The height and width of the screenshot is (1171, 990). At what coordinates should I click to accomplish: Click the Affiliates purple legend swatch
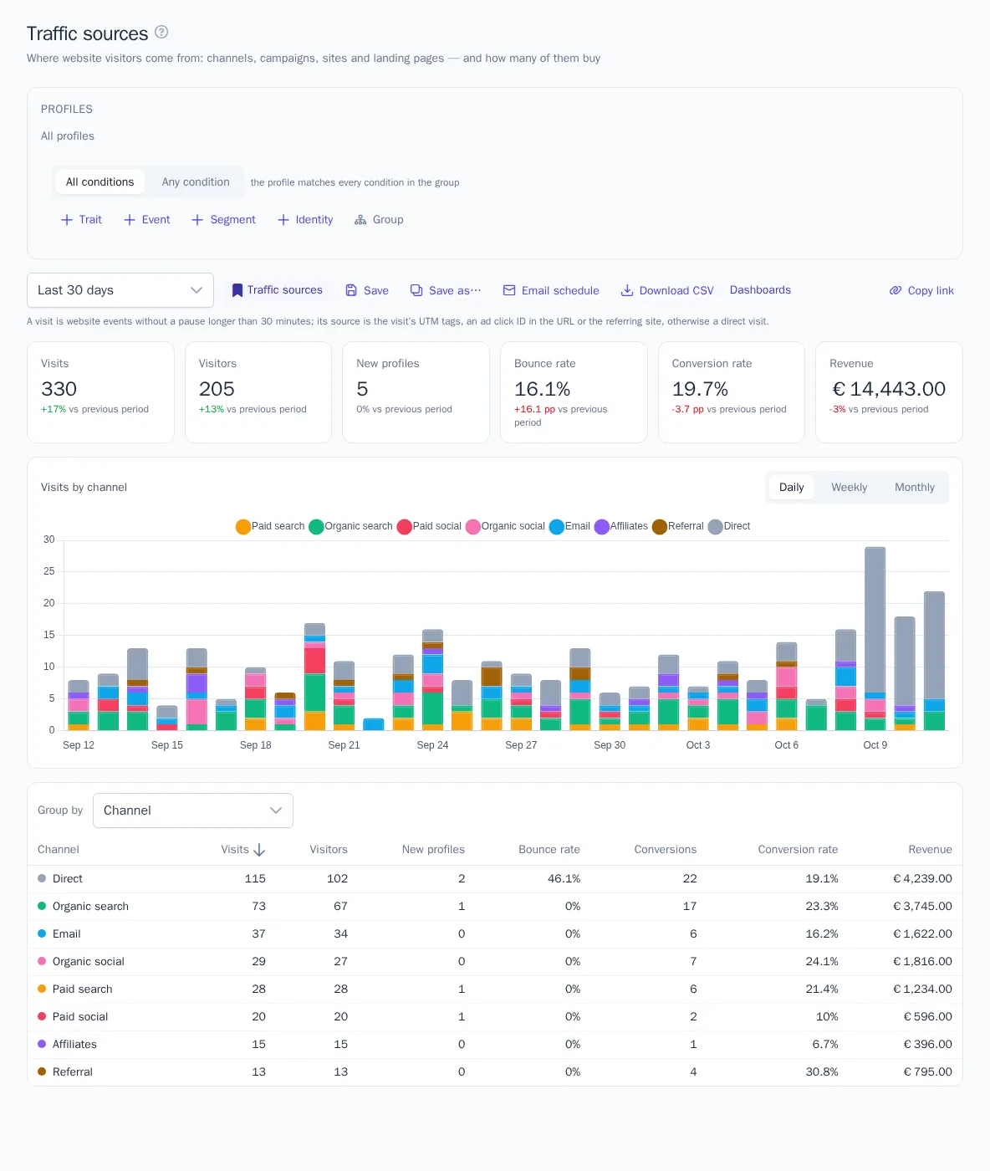(x=602, y=527)
